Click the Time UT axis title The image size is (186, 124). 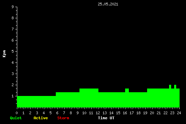click(x=106, y=118)
